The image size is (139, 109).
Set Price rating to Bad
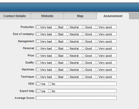[x=56, y=56]
